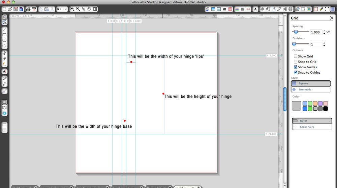Decrease Divisions with the down stepper

[x=324, y=46]
